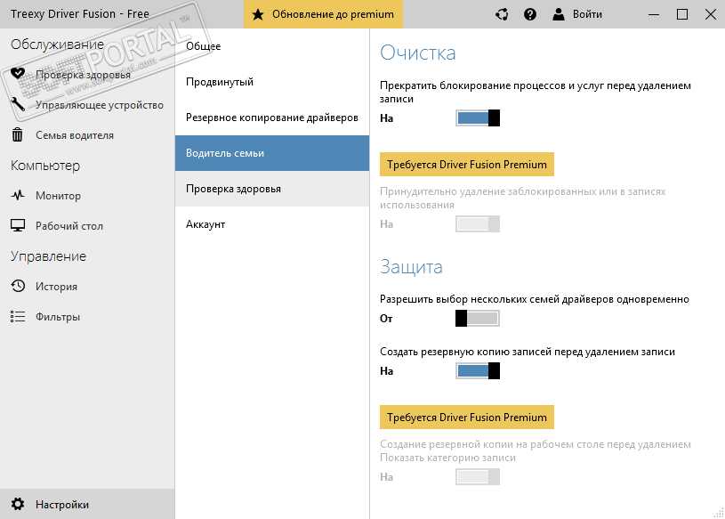The width and height of the screenshot is (725, 519).
Task: Click the clock icon beside История
Action: (18, 287)
